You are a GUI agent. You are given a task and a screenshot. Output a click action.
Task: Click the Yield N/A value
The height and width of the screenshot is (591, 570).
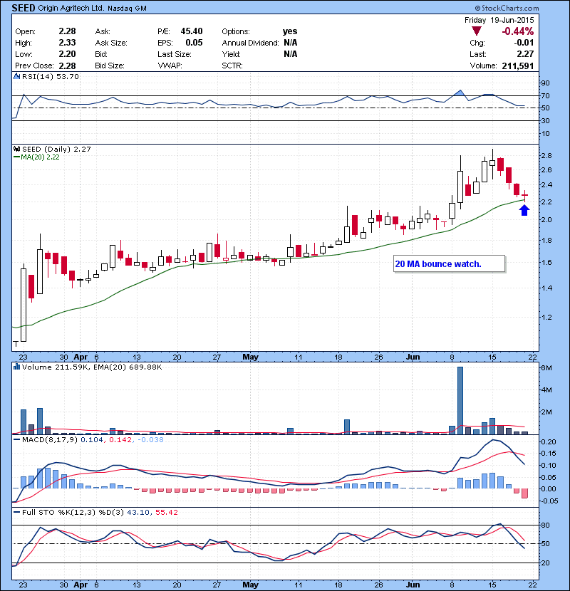pos(291,54)
